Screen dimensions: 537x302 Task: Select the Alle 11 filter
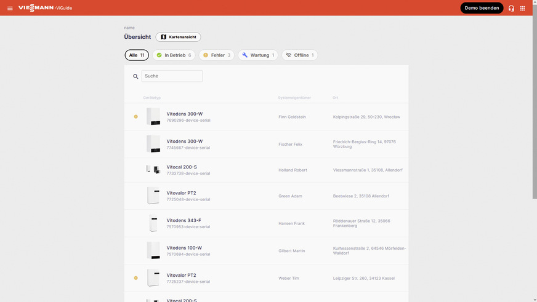coord(136,55)
